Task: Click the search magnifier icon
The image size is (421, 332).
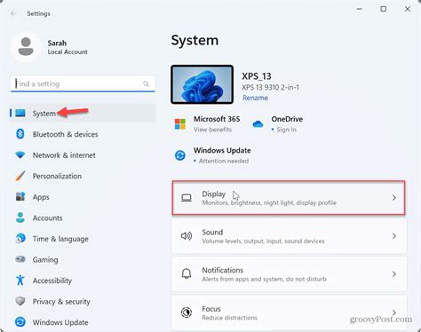Action: 146,83
